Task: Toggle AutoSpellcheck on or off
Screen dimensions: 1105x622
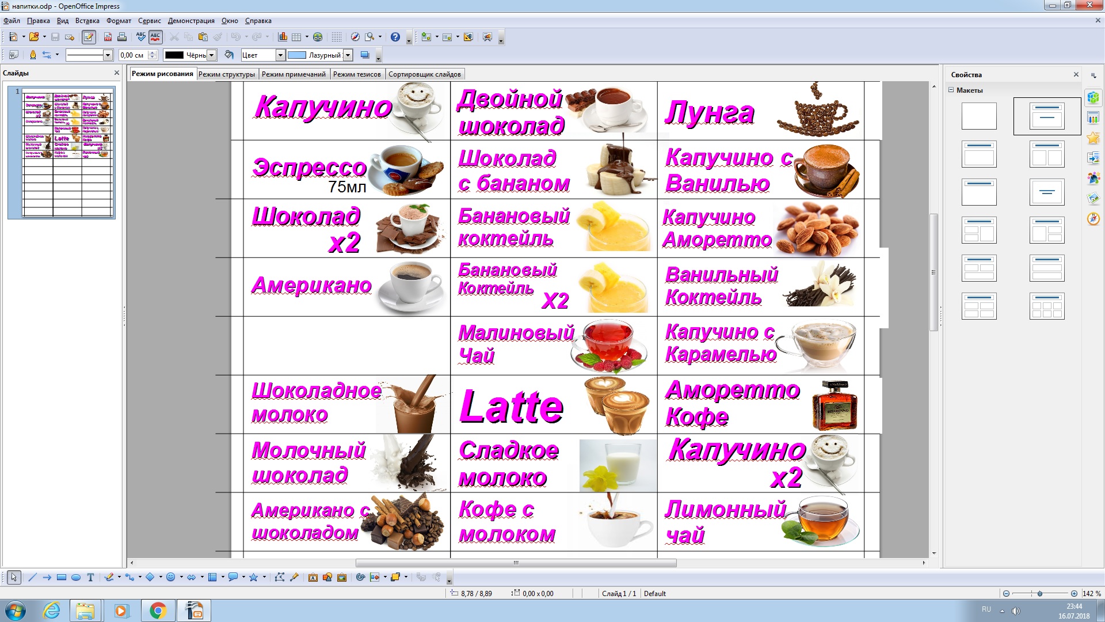Action: point(156,36)
